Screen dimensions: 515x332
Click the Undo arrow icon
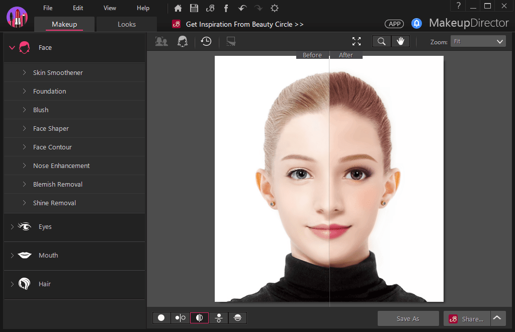242,8
